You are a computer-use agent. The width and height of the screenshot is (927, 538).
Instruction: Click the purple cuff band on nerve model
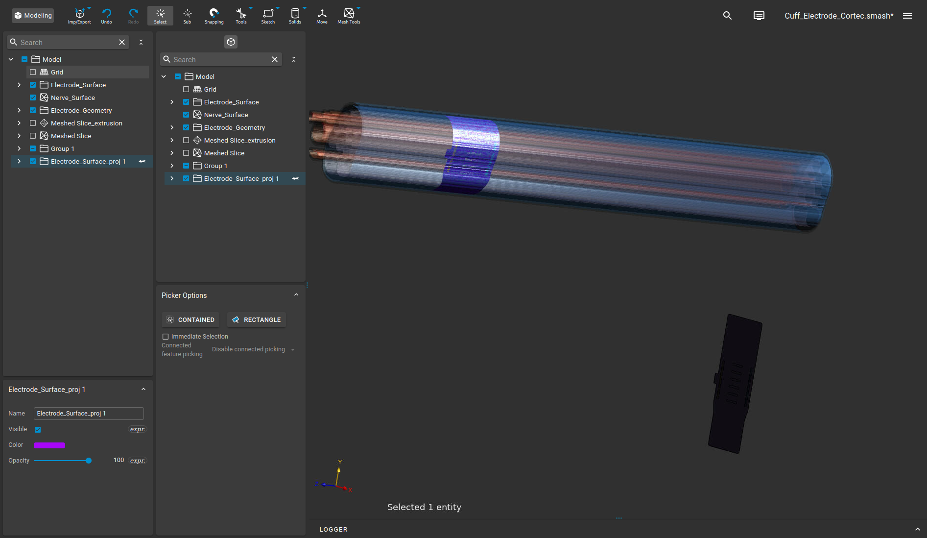(x=470, y=154)
